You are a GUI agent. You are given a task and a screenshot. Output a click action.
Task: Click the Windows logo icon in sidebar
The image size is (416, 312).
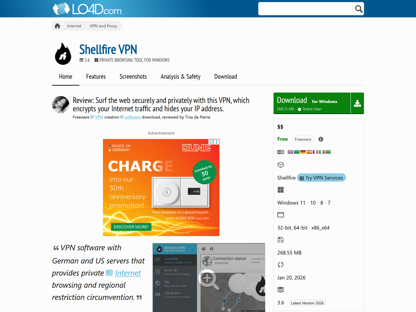[x=281, y=190]
